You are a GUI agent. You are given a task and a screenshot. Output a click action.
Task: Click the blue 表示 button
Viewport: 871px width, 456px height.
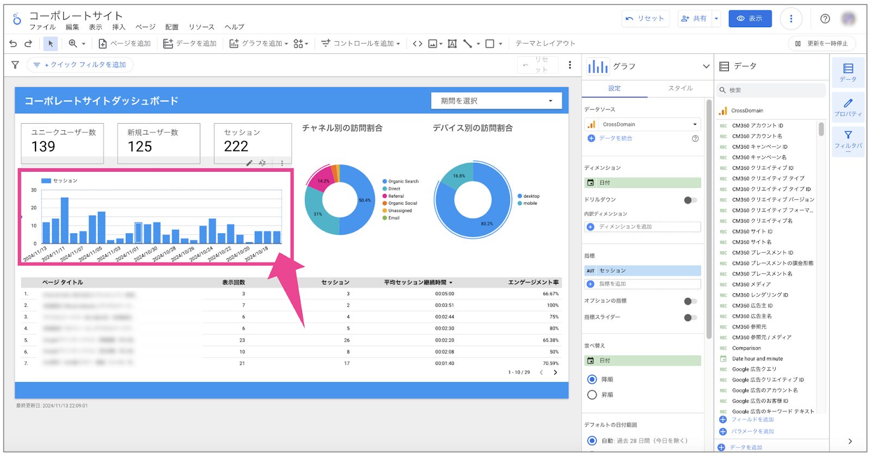coord(750,19)
